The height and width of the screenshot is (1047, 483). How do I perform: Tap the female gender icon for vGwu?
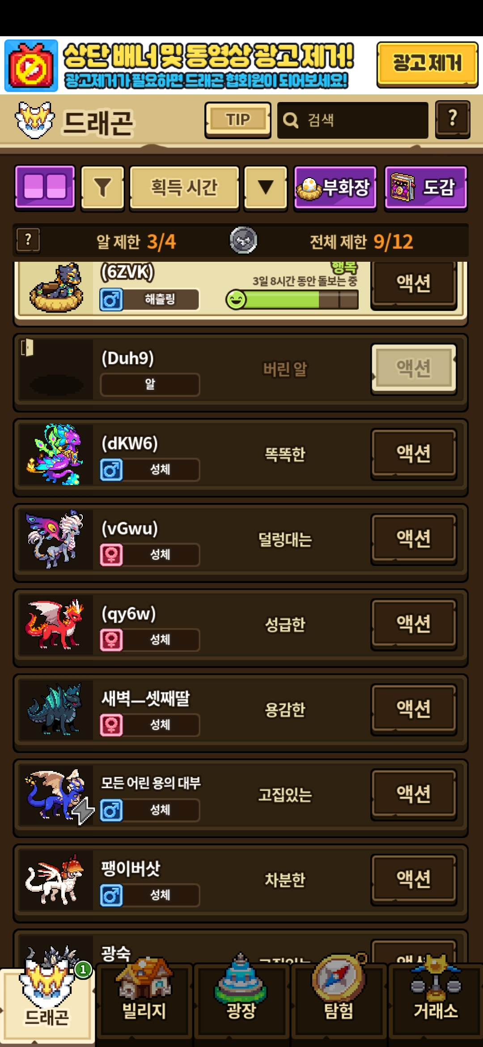(x=111, y=555)
